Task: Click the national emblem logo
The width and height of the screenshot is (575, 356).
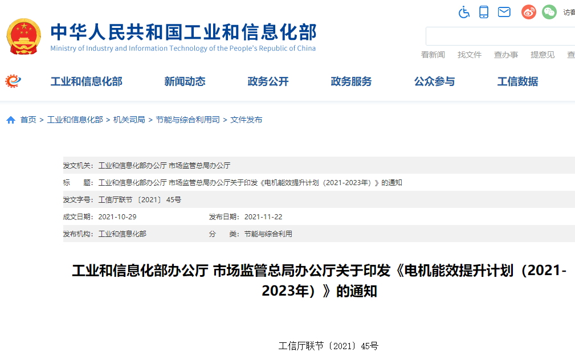Action: 23,34
